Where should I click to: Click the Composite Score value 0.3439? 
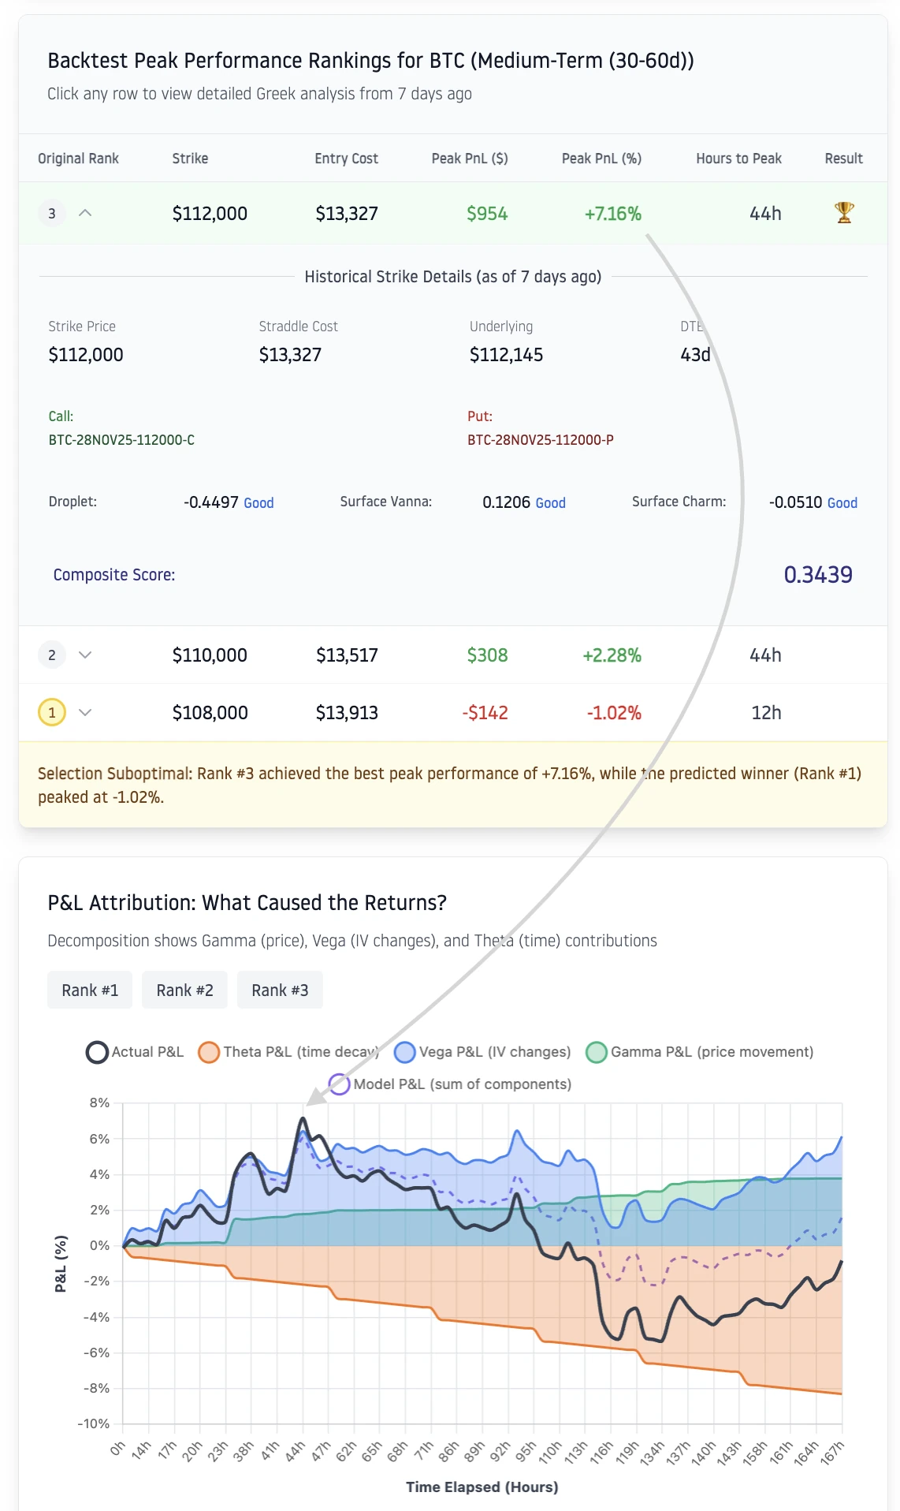pyautogui.click(x=818, y=574)
